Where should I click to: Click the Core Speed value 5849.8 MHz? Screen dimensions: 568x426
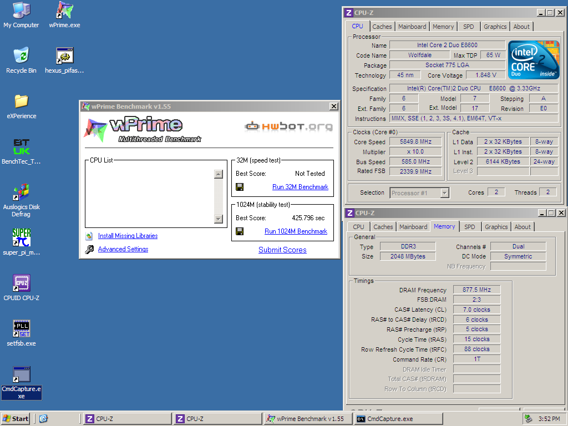point(415,141)
